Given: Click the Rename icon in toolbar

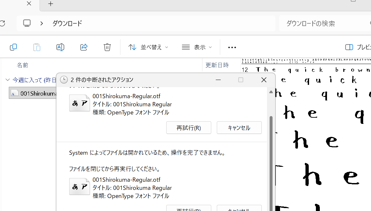Looking at the screenshot, I should pos(60,47).
